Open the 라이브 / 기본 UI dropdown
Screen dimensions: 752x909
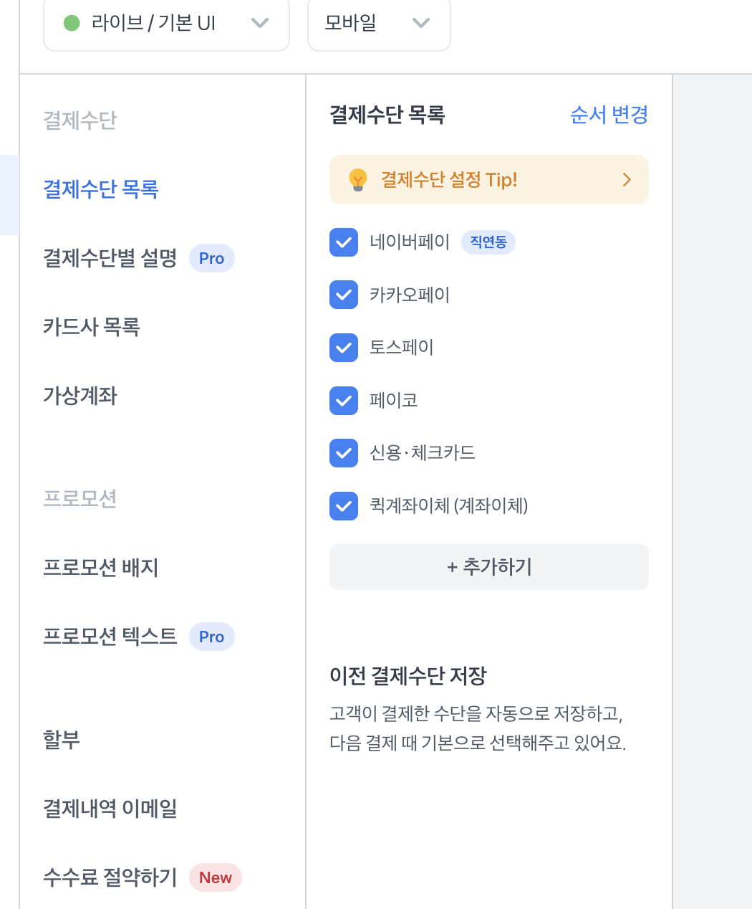coord(166,24)
